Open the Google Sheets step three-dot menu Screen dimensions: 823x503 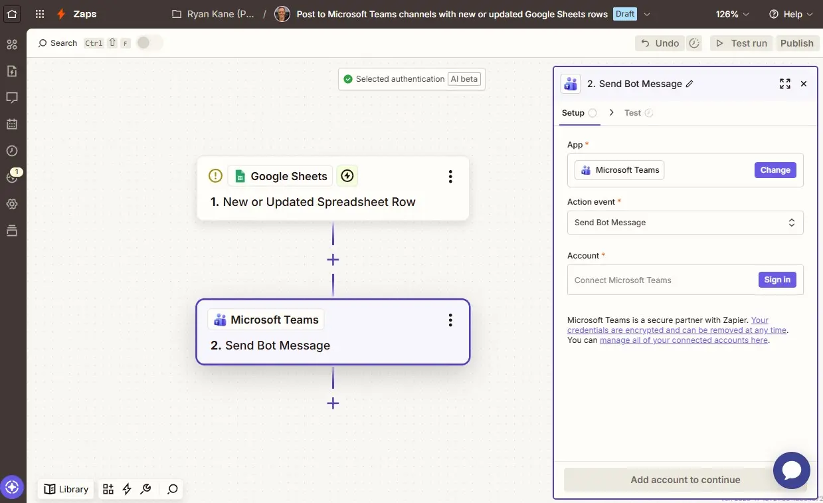click(450, 176)
